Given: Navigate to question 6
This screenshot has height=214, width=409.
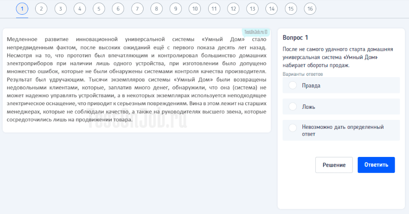Looking at the screenshot, I should [x=118, y=9].
